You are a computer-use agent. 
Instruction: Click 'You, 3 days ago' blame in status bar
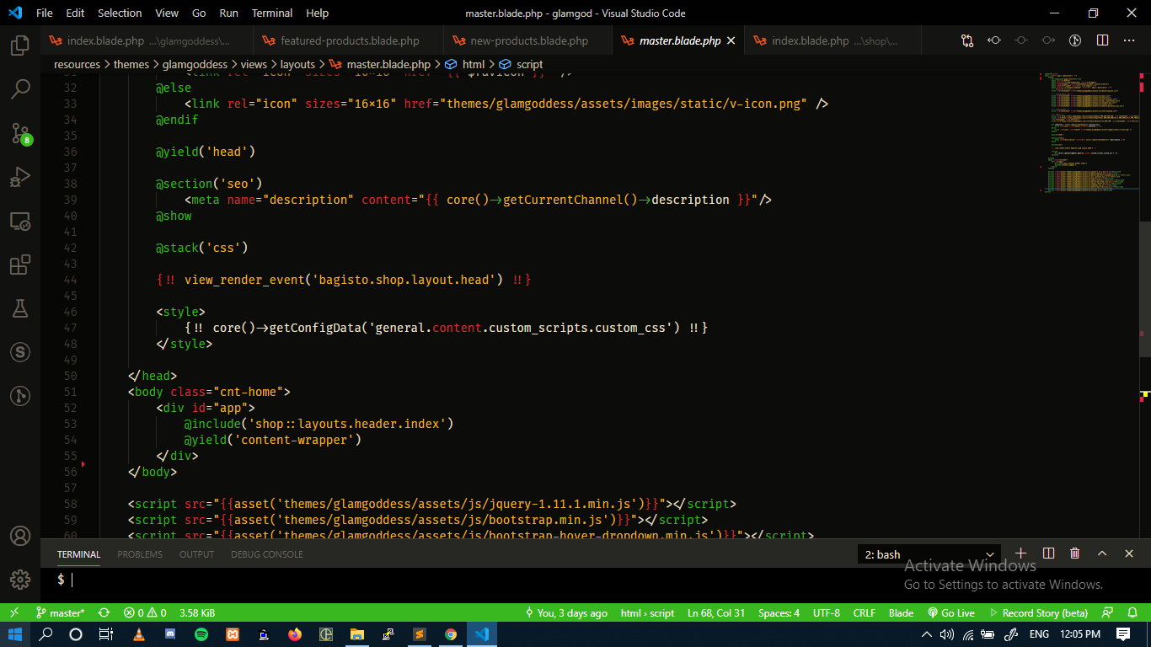[565, 613]
